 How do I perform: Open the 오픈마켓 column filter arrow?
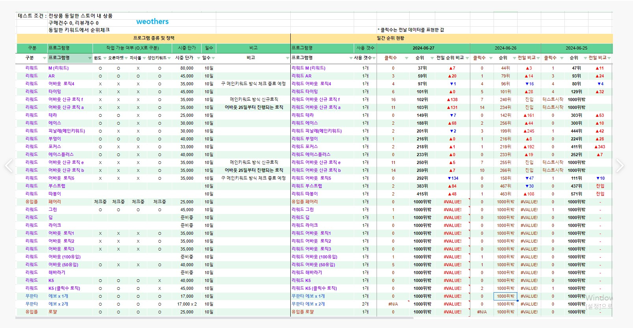(x=126, y=58)
